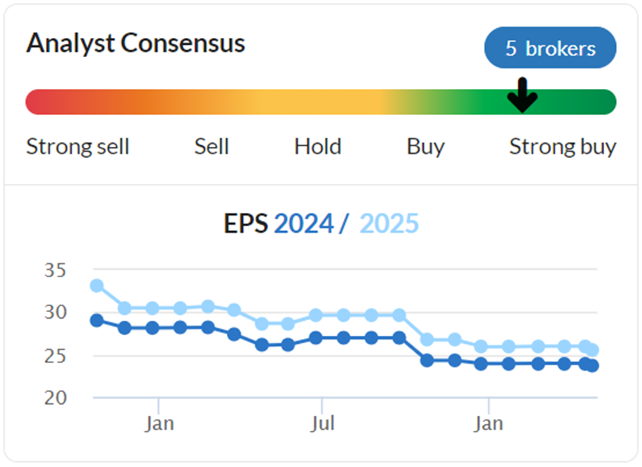This screenshot has width=642, height=467.
Task: Click the black consensus arrow marker
Action: pos(522,95)
